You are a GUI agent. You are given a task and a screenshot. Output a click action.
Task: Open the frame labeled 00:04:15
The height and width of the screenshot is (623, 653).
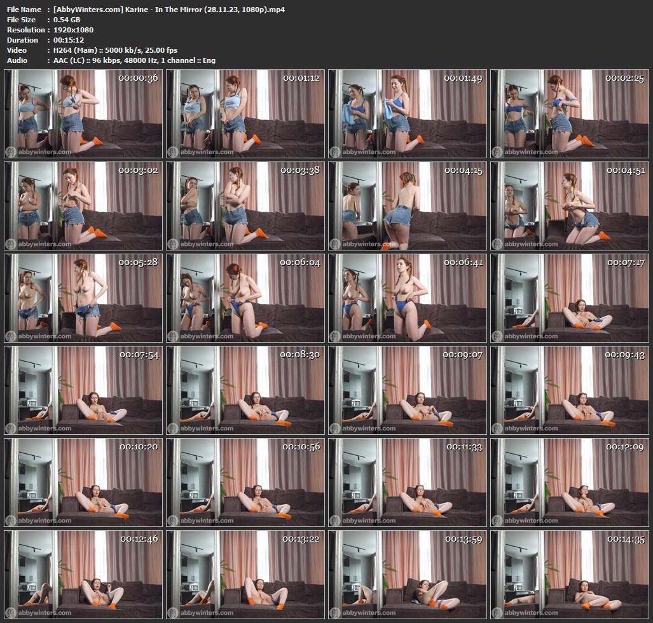coord(407,206)
